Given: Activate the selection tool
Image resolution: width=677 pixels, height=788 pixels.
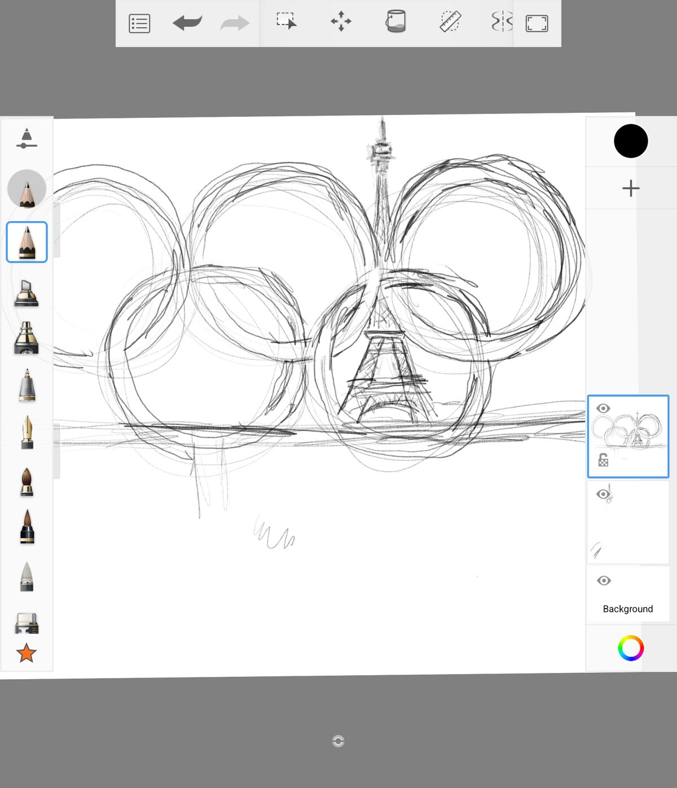Looking at the screenshot, I should [287, 21].
